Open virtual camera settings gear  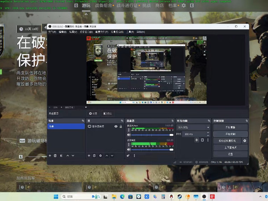pos(245,141)
